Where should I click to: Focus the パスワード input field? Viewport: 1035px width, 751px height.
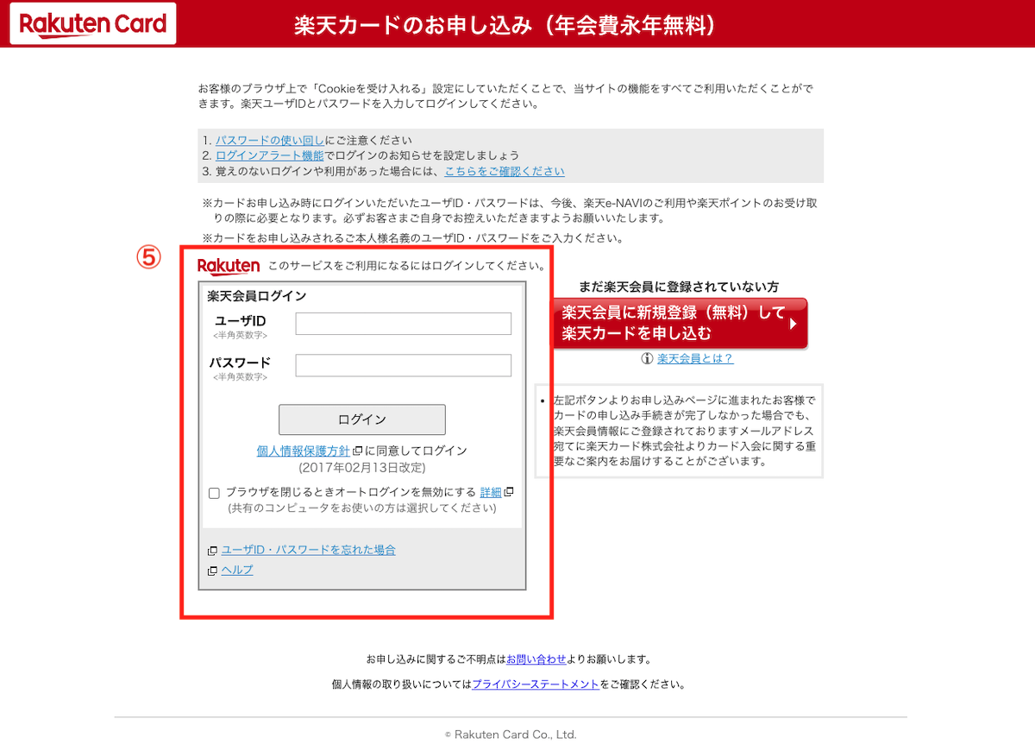[403, 365]
